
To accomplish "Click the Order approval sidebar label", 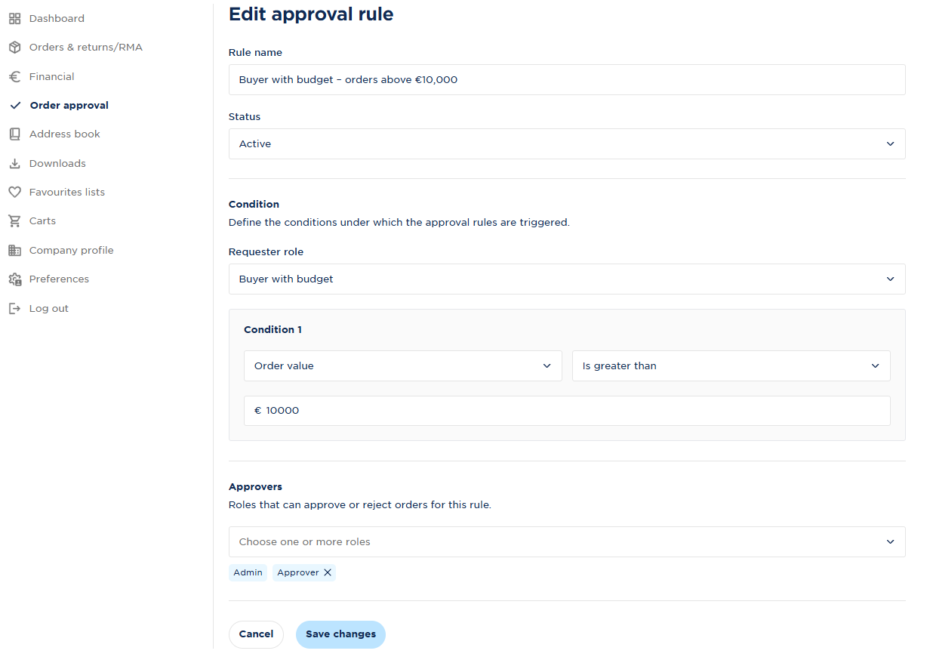I will point(69,106).
